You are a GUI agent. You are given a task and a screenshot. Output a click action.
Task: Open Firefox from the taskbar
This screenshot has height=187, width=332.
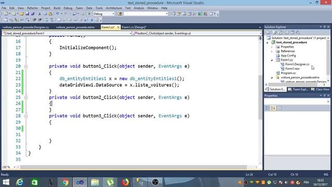tap(125, 182)
